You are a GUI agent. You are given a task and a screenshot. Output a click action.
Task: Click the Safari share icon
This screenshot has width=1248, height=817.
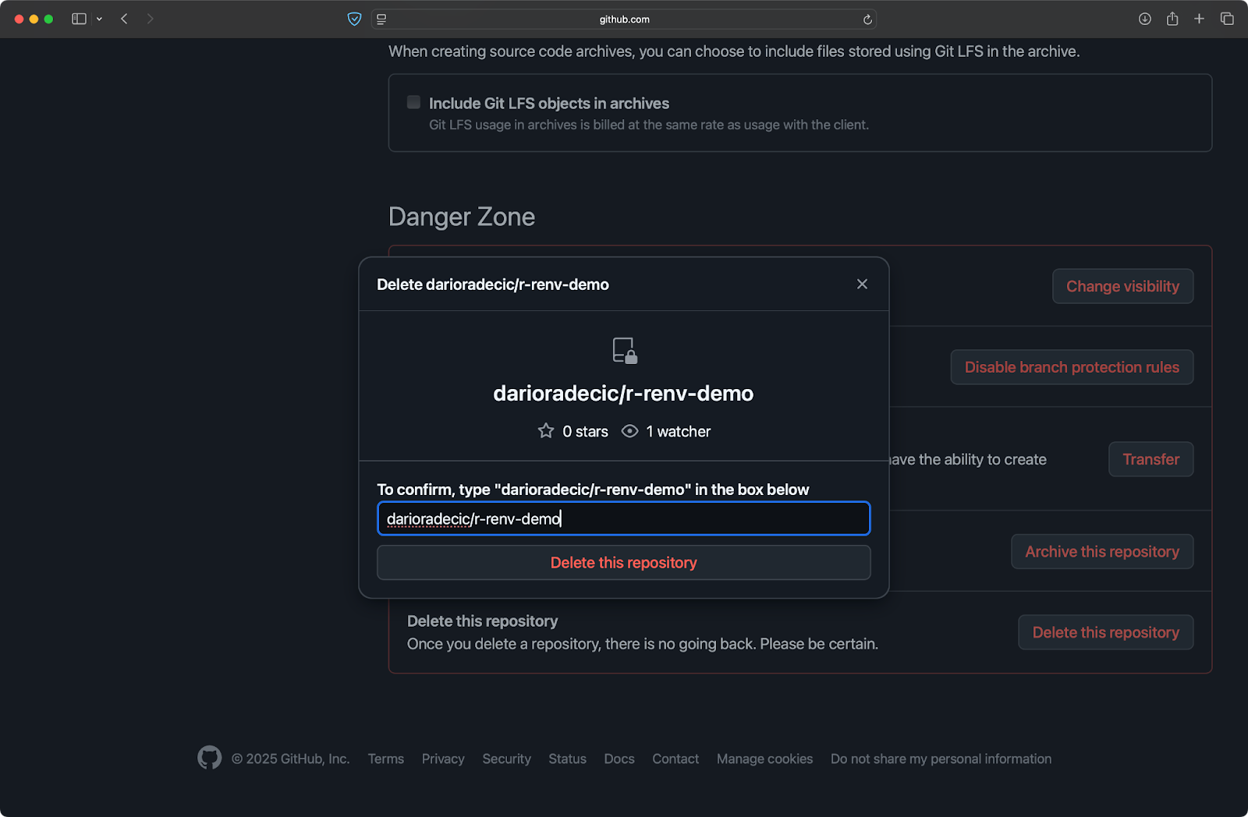click(1172, 19)
